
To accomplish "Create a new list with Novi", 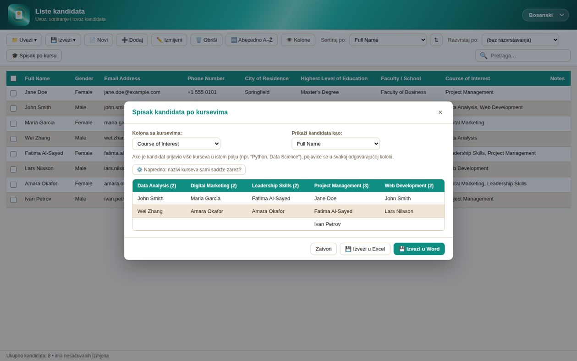I will pyautogui.click(x=99, y=40).
